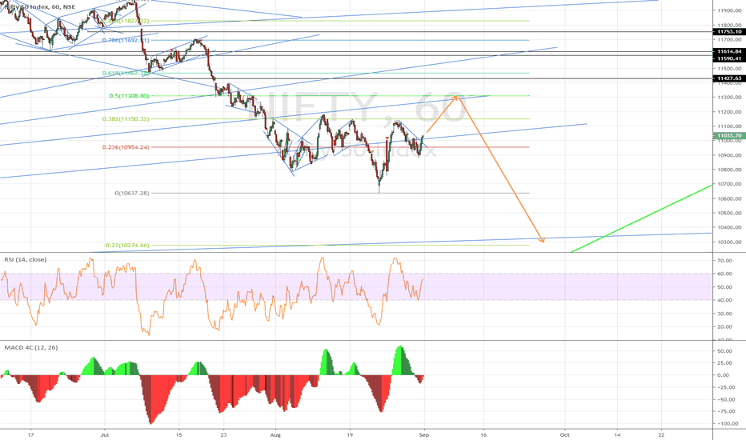Click -100.00 on the MACD scale

728,424
